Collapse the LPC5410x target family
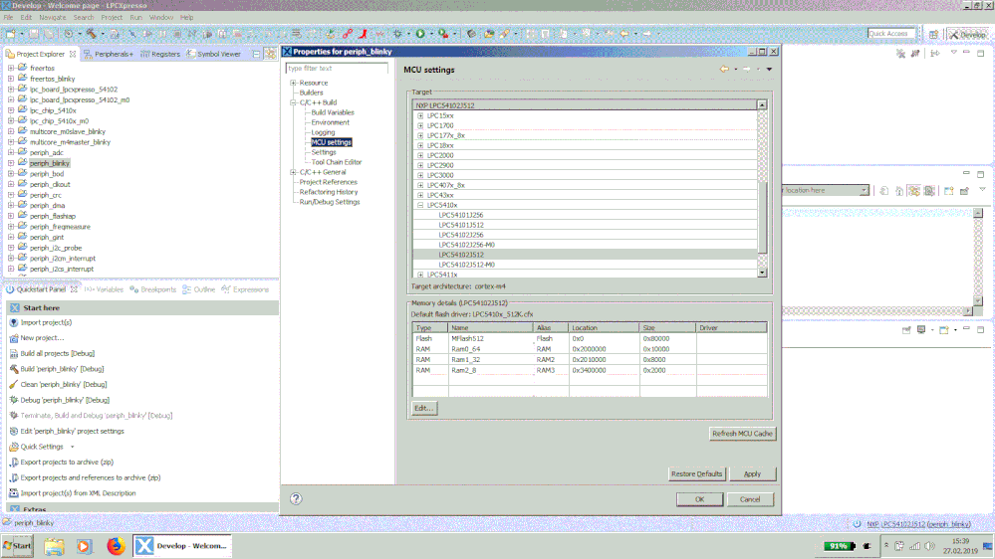The height and width of the screenshot is (559, 995). [420, 205]
